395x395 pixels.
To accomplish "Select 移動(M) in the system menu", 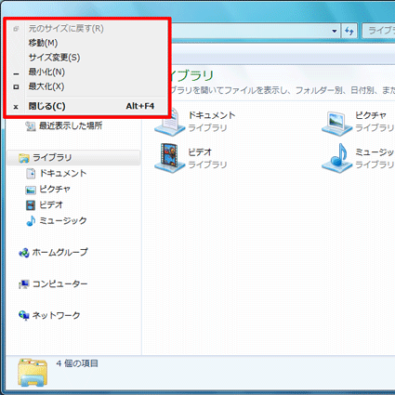I will point(43,43).
